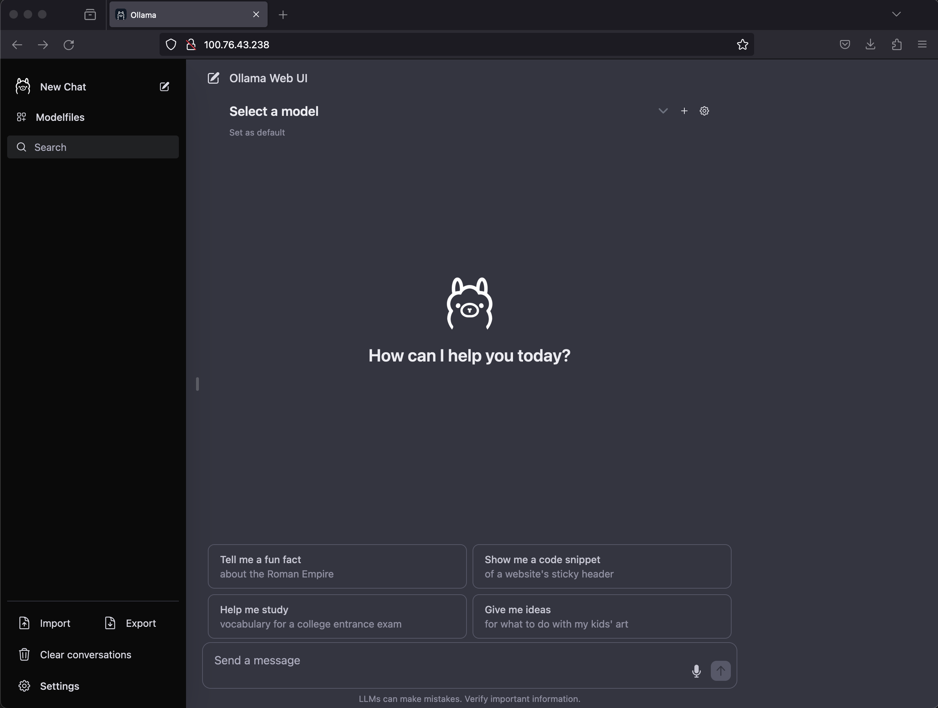Bookmark this page with star icon
Viewport: 938px width, 708px height.
coord(743,44)
